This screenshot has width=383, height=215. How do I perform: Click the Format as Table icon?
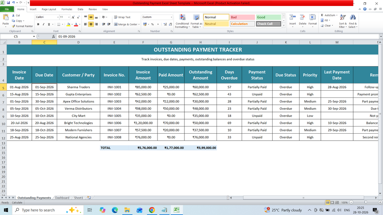(196, 21)
